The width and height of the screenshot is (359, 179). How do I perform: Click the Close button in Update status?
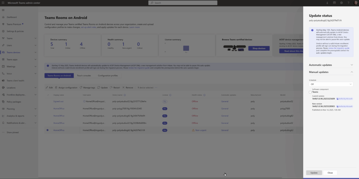pos(330,173)
